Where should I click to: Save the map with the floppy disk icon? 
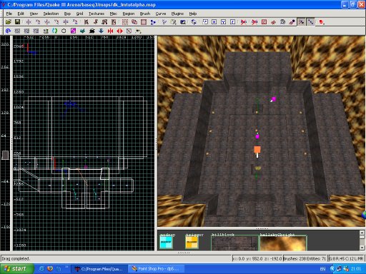pyautogui.click(x=17, y=22)
